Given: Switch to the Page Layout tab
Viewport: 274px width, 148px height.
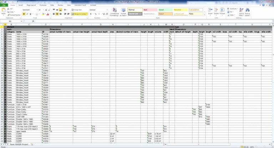Looking at the screenshot, I should [x=31, y=5].
